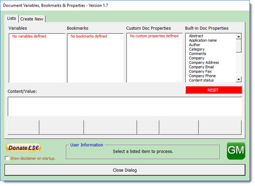This screenshot has width=255, height=186.
Task: Click the built-in properties scroll down arrow
Action: tap(239, 79)
